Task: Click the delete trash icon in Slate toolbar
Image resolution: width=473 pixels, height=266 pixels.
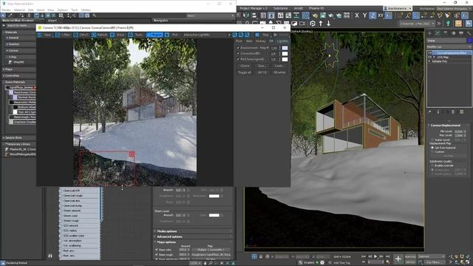Action: coord(30,15)
